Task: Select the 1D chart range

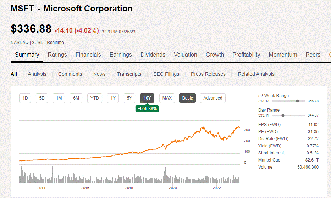Action: [x=25, y=98]
